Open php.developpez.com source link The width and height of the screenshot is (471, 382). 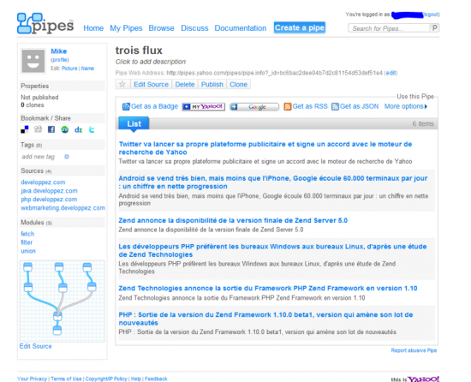coord(49,200)
